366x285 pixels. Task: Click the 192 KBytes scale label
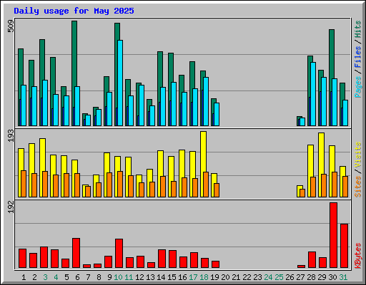point(11,207)
